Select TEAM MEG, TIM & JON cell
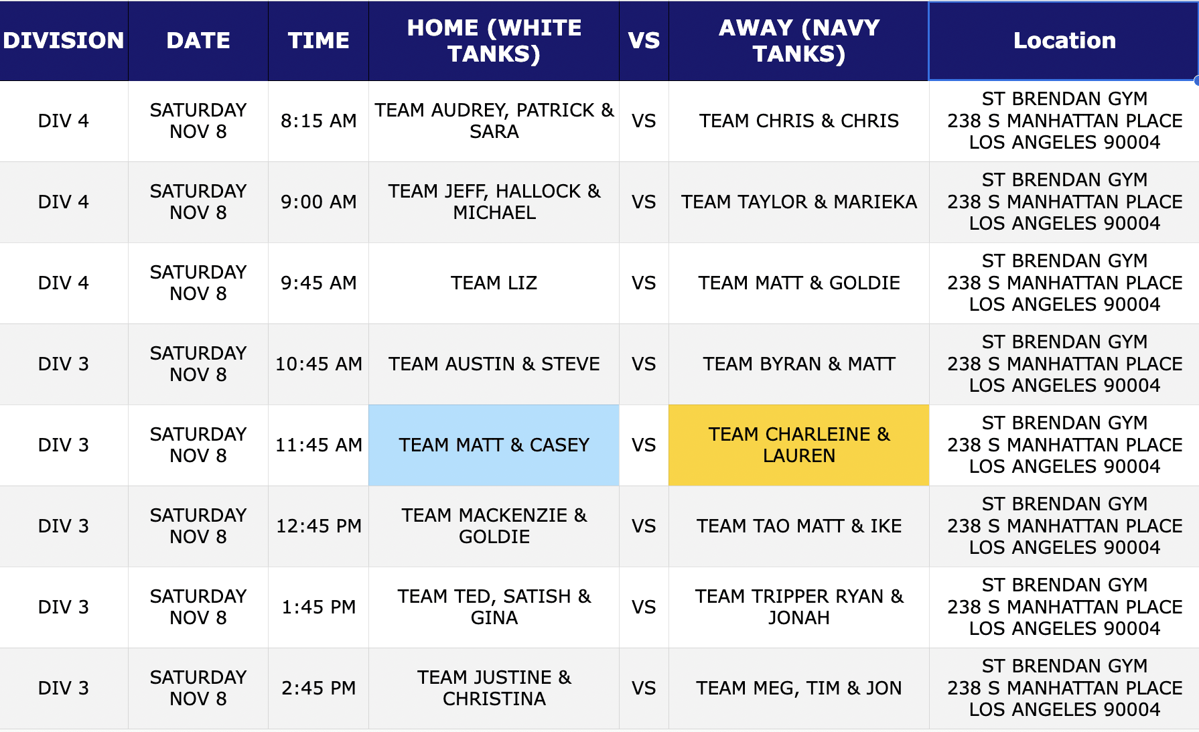Screen dimensions: 1199x732 coord(798,688)
